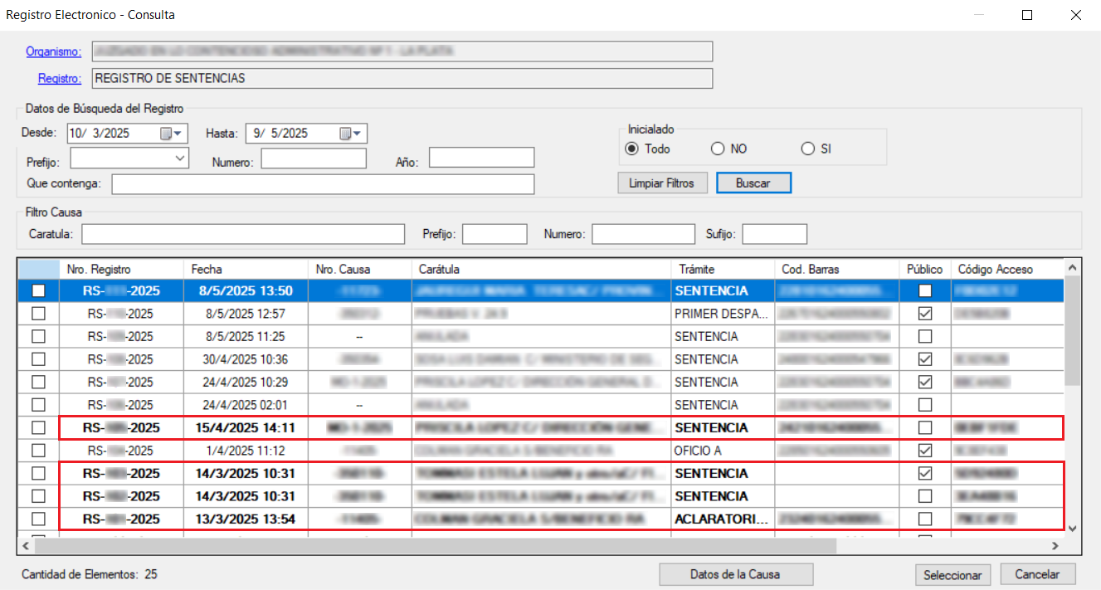Image resolution: width=1101 pixels, height=590 pixels.
Task: Choose the SI inicialado option
Action: coord(808,149)
